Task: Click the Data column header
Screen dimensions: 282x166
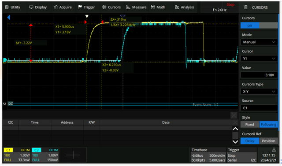Action: [166, 122]
